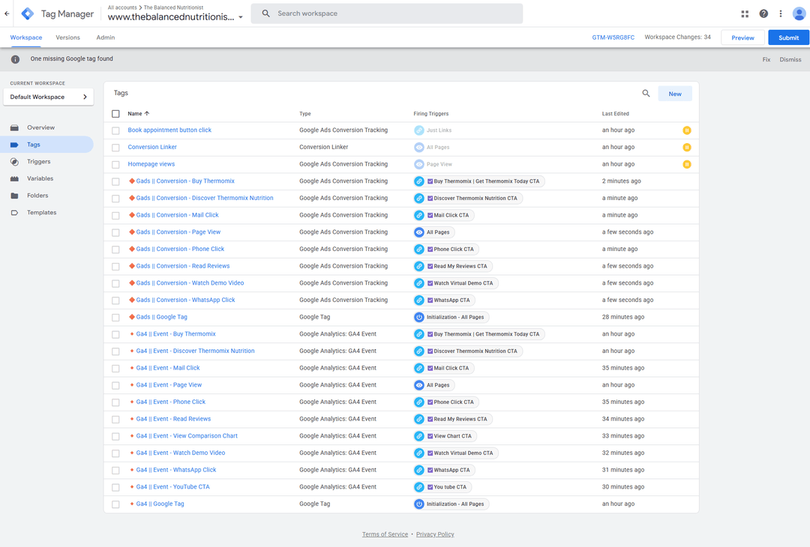810x547 pixels.
Task: Open the GTM-W5RG8FC container ID link
Action: pyautogui.click(x=613, y=37)
